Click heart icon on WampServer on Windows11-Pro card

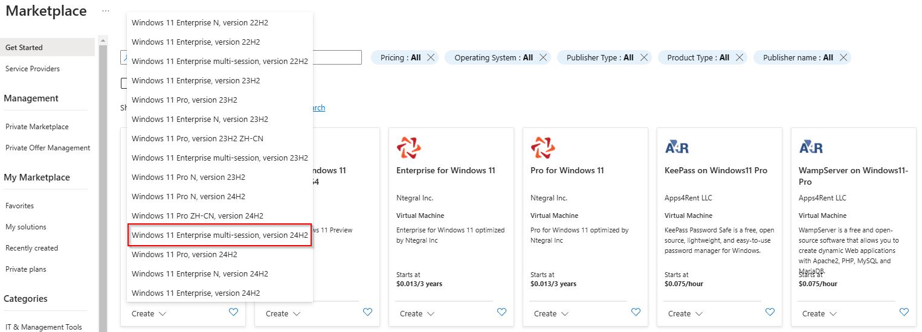coord(904,312)
